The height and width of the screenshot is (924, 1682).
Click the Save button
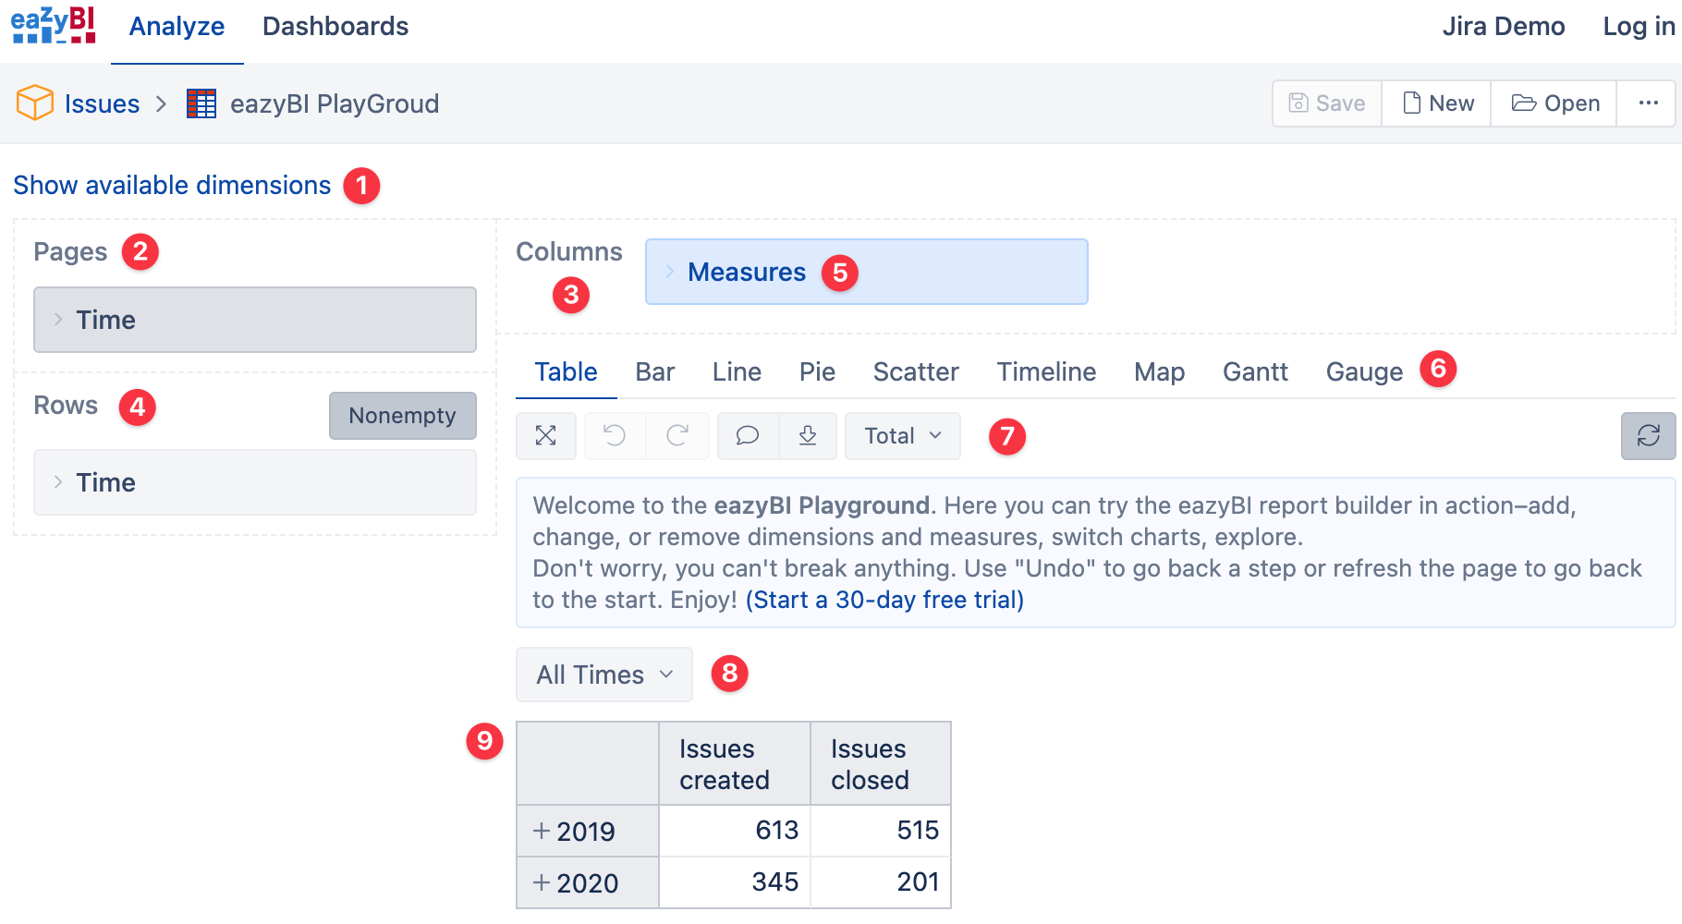1327,103
